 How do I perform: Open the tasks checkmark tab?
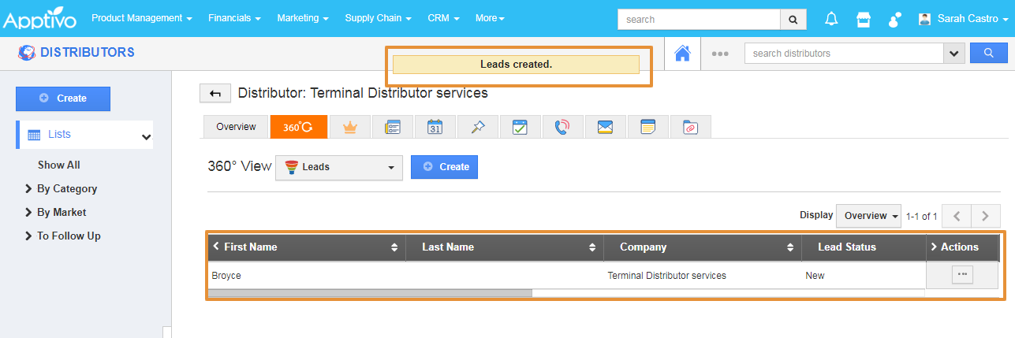coord(520,127)
